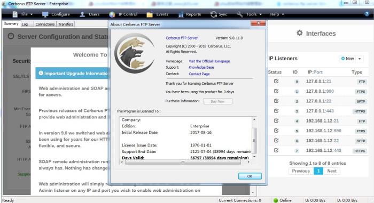This screenshot has height=203, width=374.
Task: Click the FTP type badge for 127.0.0.1:21
Action: 362,82
